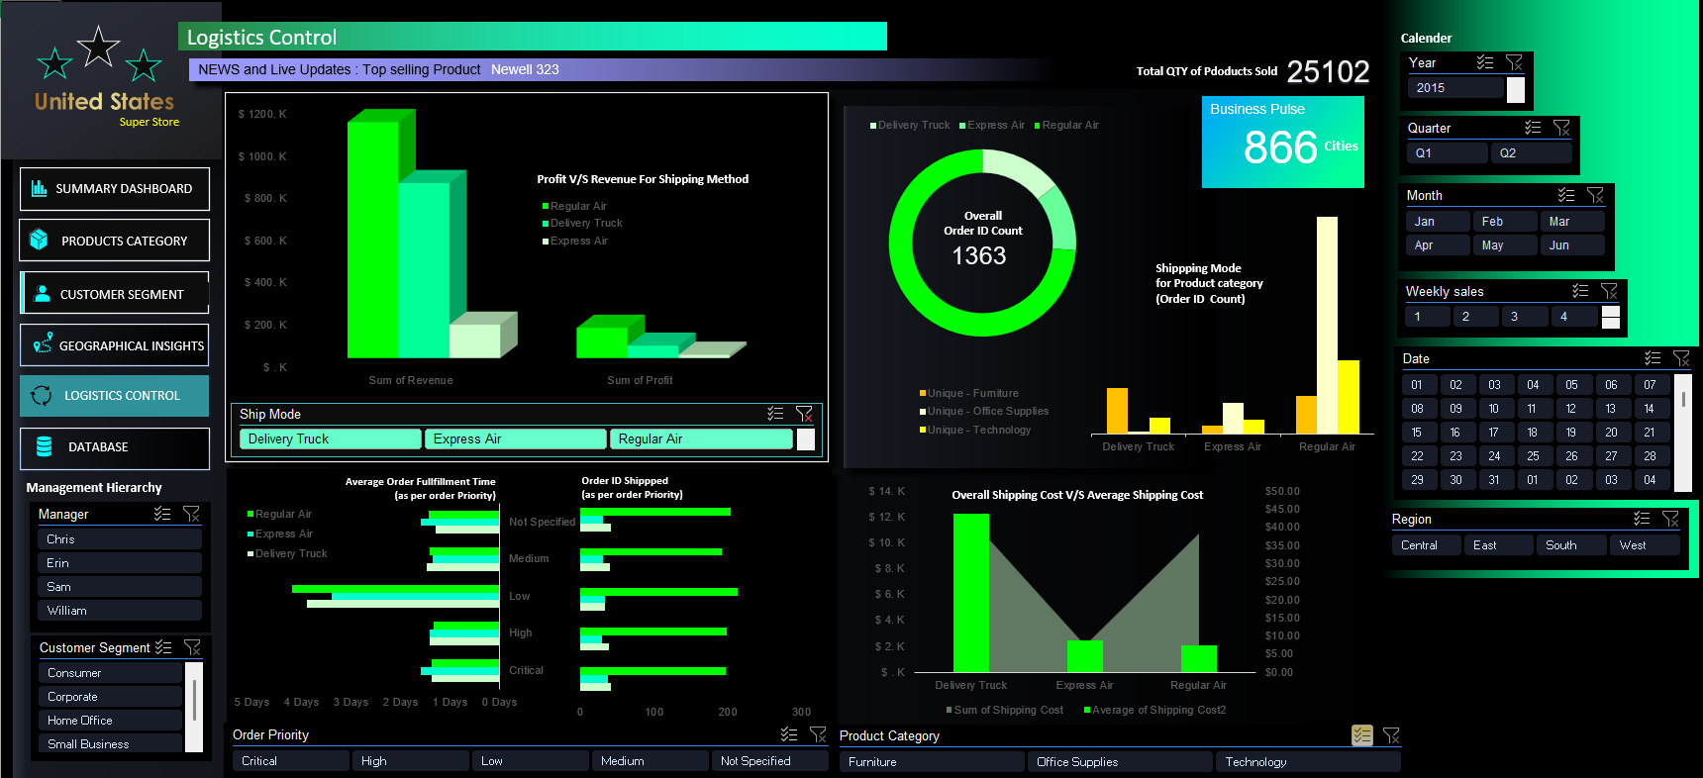Choose week 3 in Weekly sales slicer

tap(1525, 317)
